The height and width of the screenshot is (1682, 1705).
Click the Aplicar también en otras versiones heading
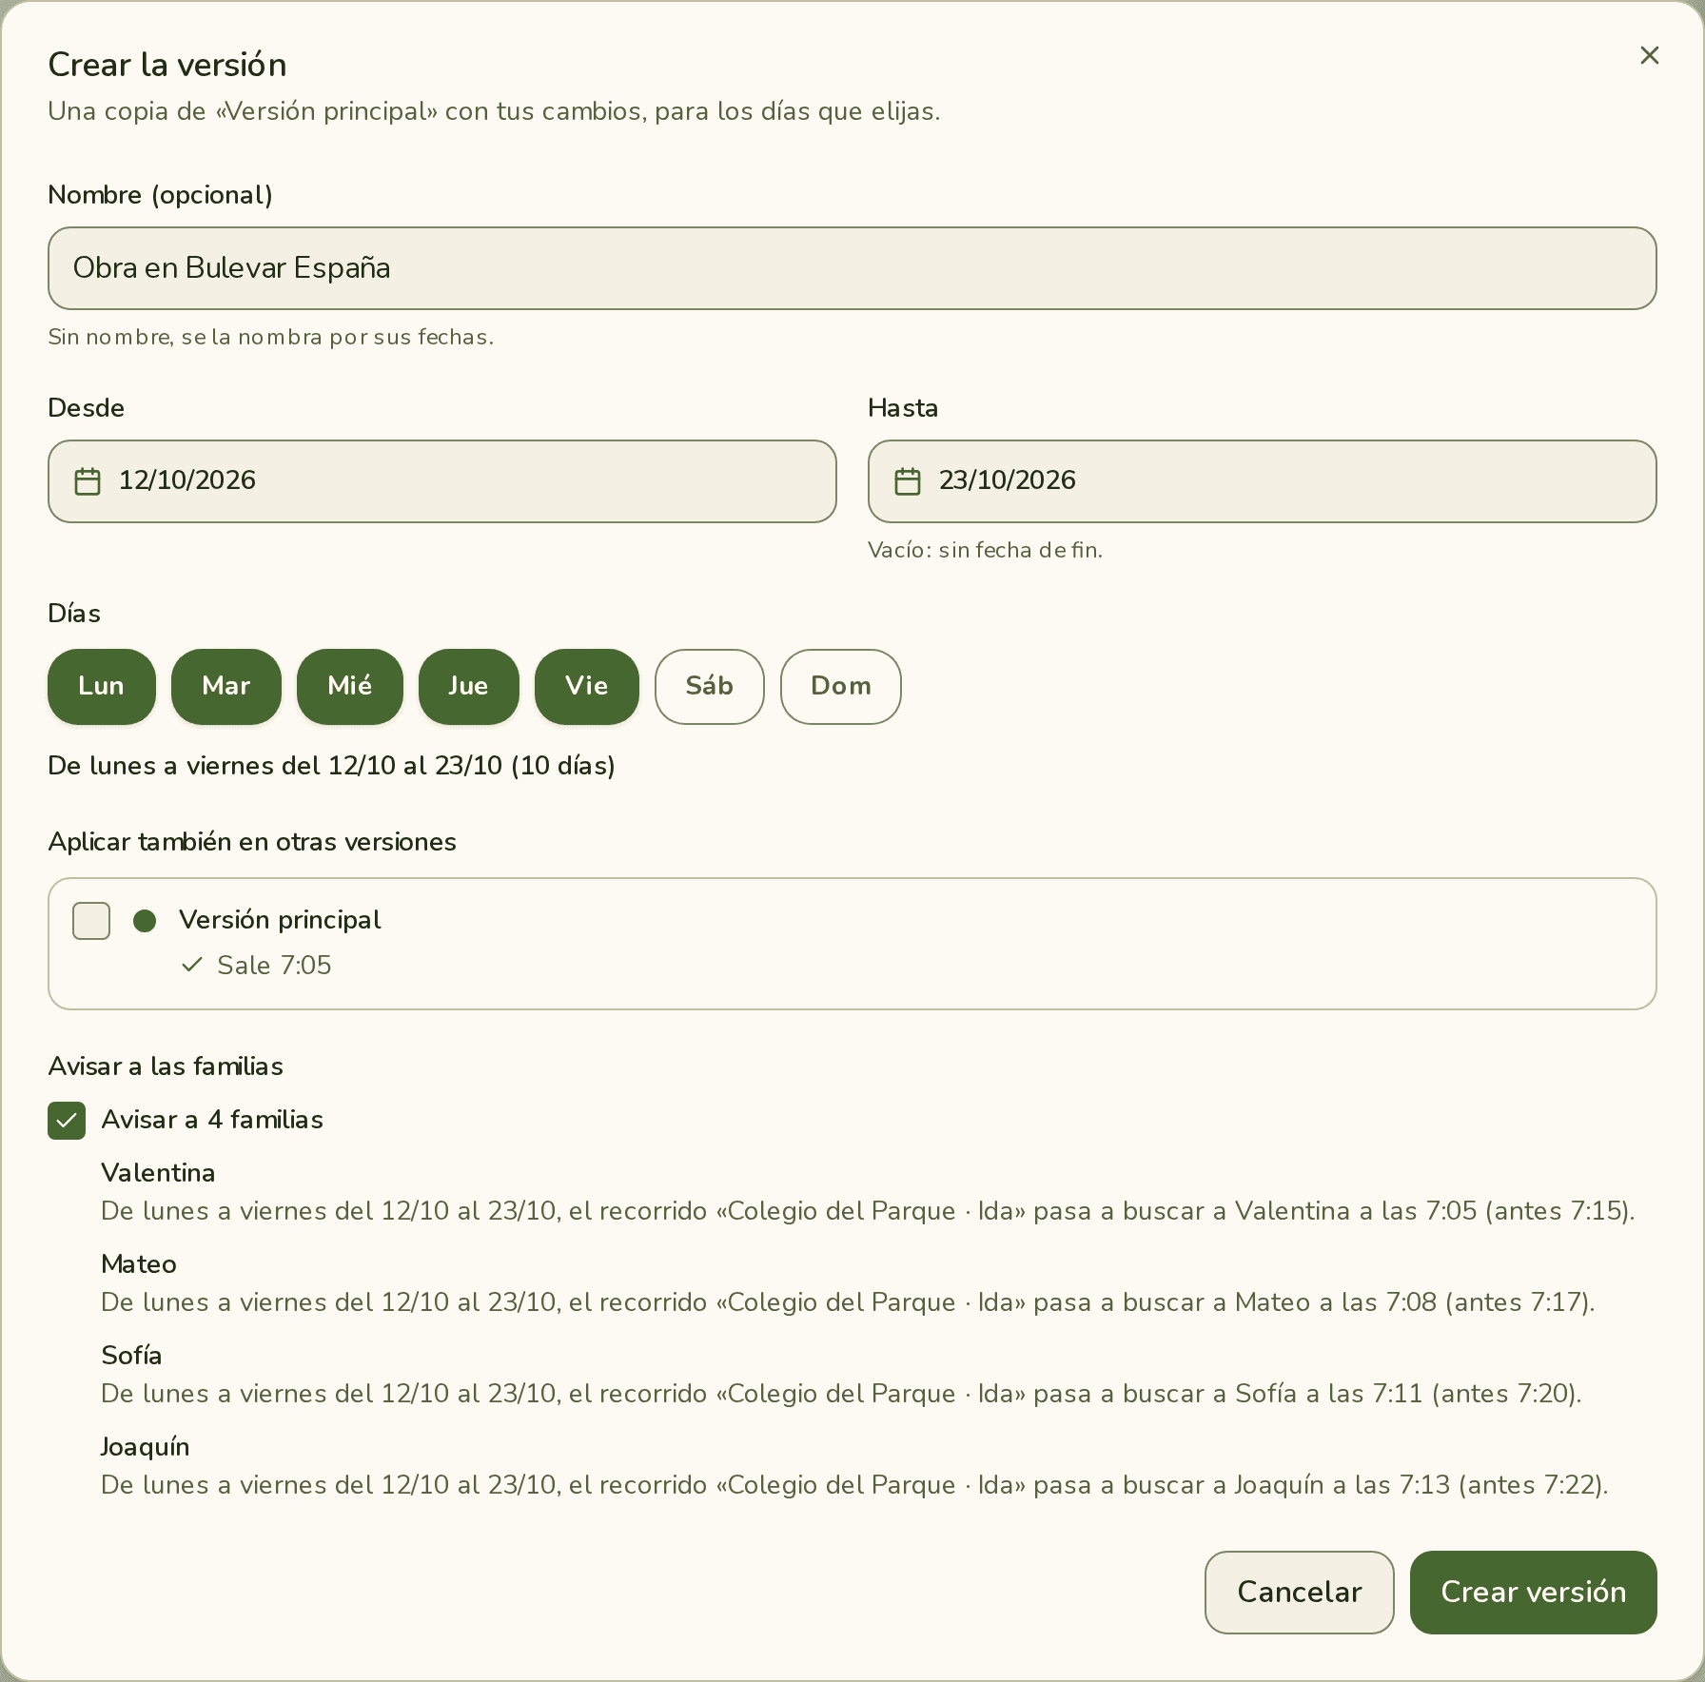tap(252, 842)
